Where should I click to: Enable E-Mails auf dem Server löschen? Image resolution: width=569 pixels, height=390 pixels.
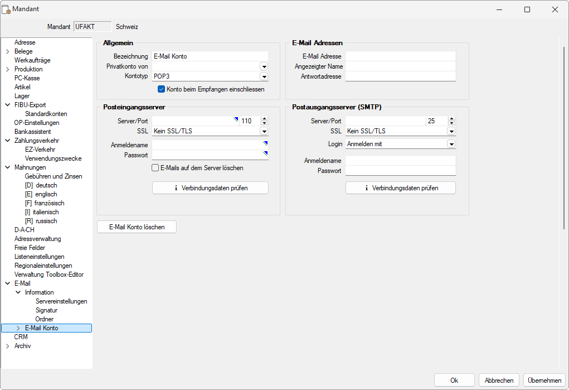tap(156, 167)
